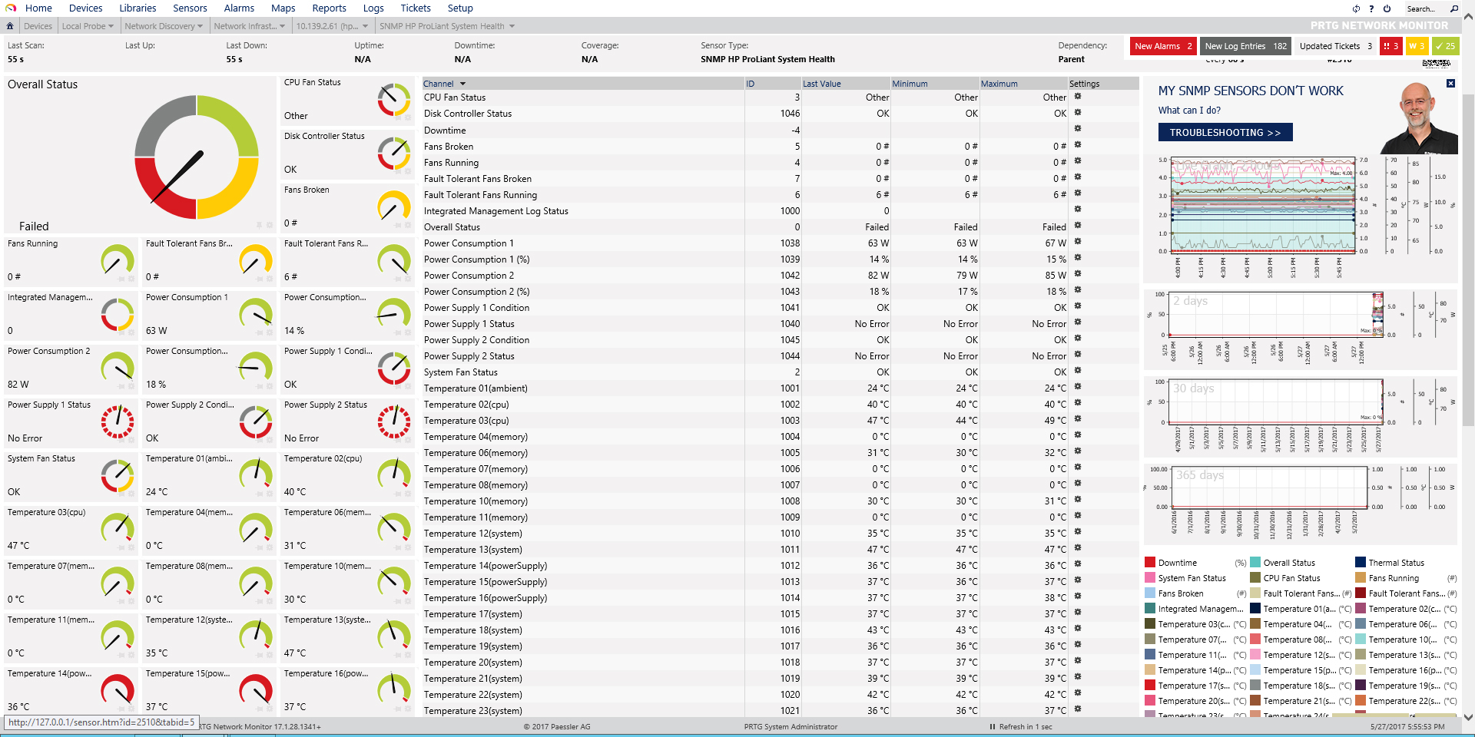Open settings gear for Overall Status channel

click(x=1078, y=226)
